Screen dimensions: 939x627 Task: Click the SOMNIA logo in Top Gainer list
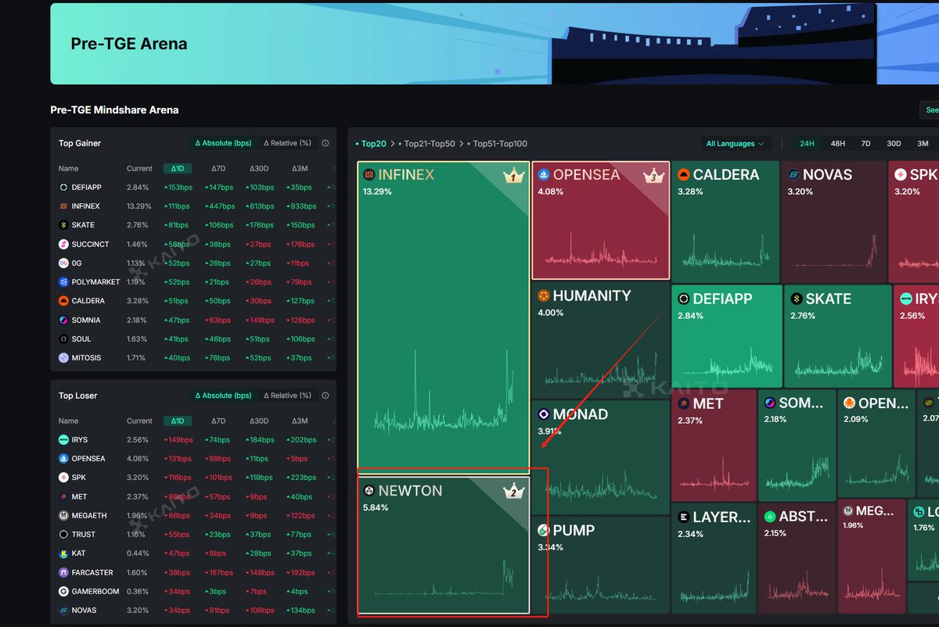click(x=63, y=320)
